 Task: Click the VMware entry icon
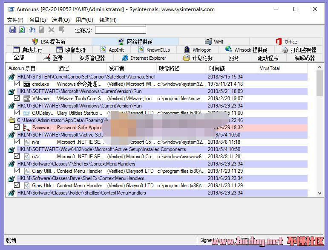[x=26, y=99]
